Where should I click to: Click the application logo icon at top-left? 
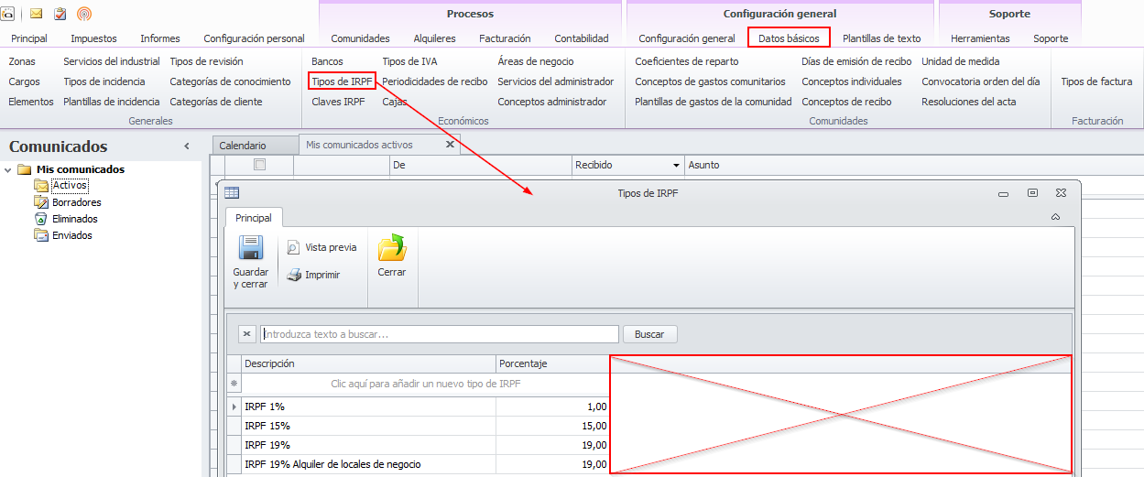[6, 14]
